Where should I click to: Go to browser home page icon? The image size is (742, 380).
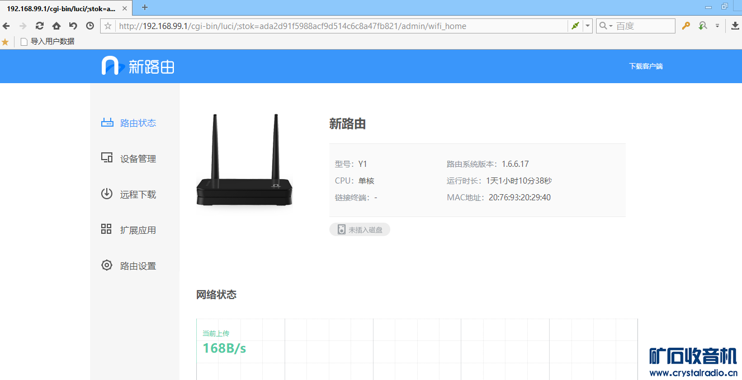(56, 26)
